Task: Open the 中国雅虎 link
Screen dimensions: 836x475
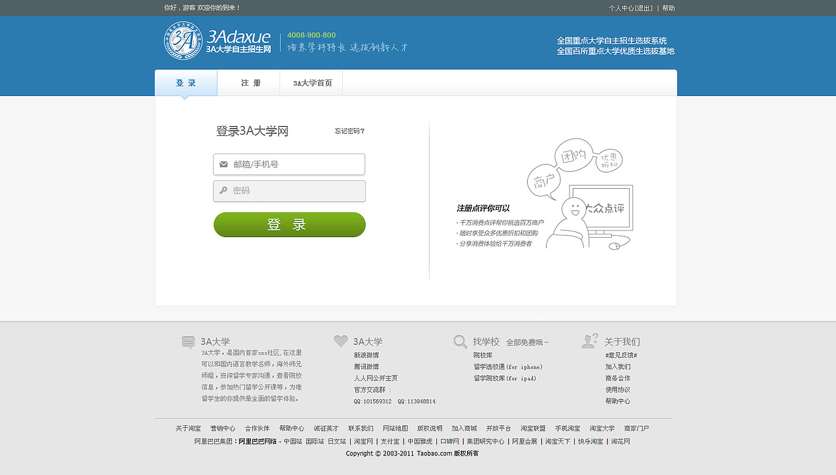Action: pyautogui.click(x=420, y=442)
